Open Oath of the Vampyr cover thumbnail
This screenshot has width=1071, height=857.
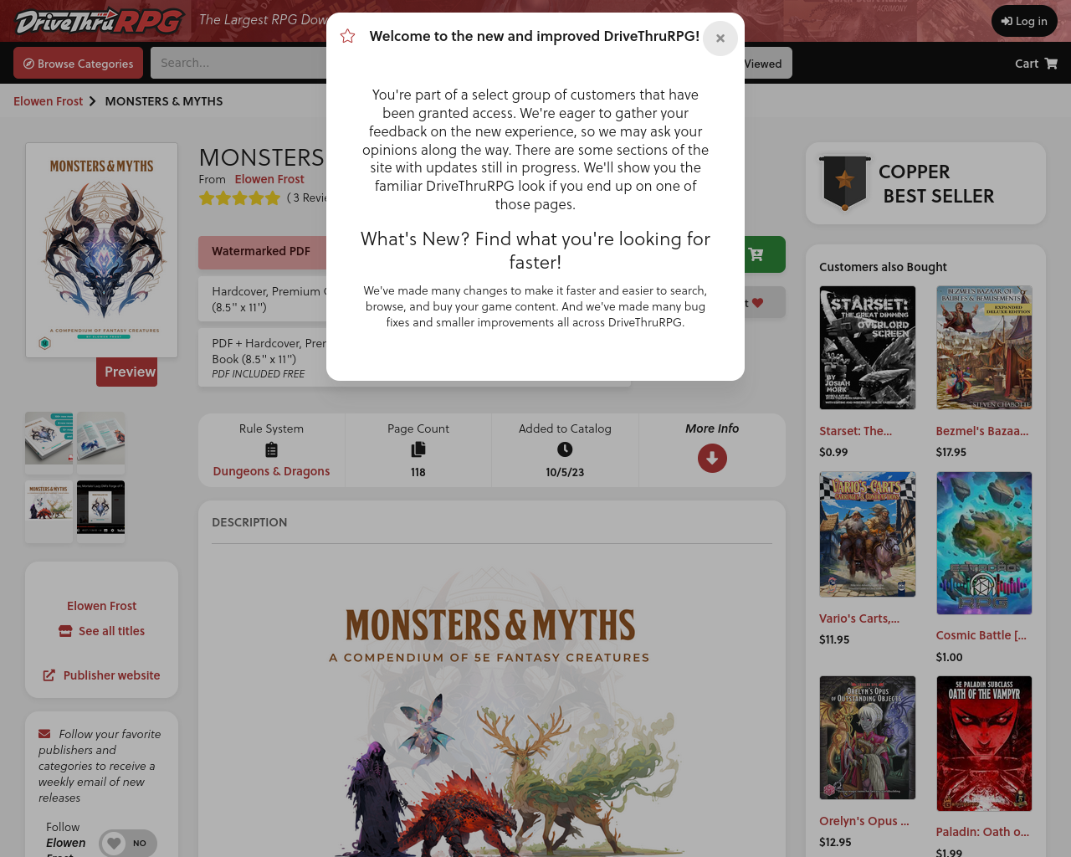tap(984, 743)
